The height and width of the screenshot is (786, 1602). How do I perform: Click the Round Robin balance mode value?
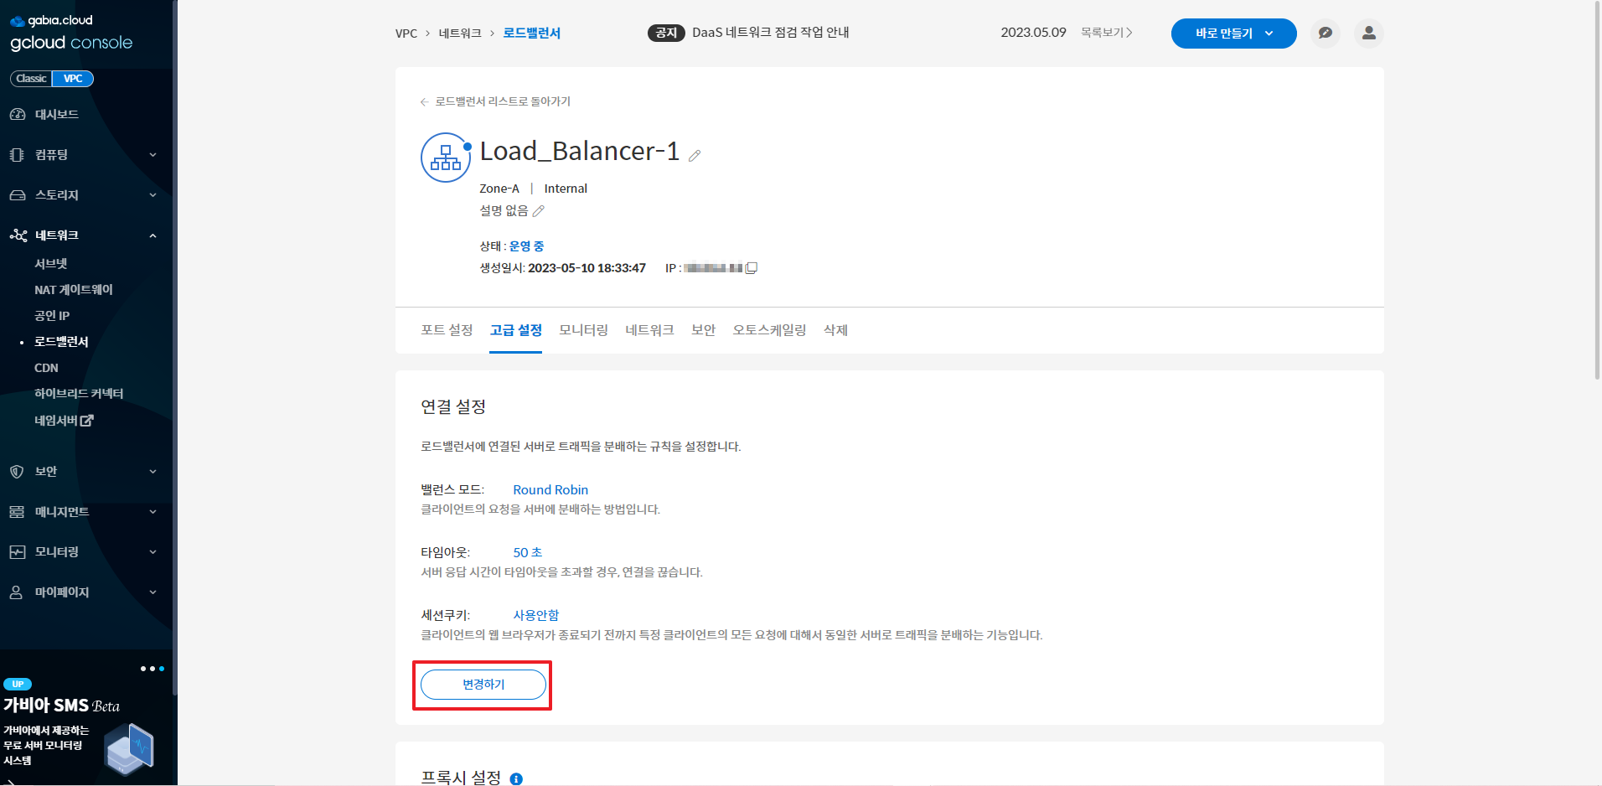point(550,490)
